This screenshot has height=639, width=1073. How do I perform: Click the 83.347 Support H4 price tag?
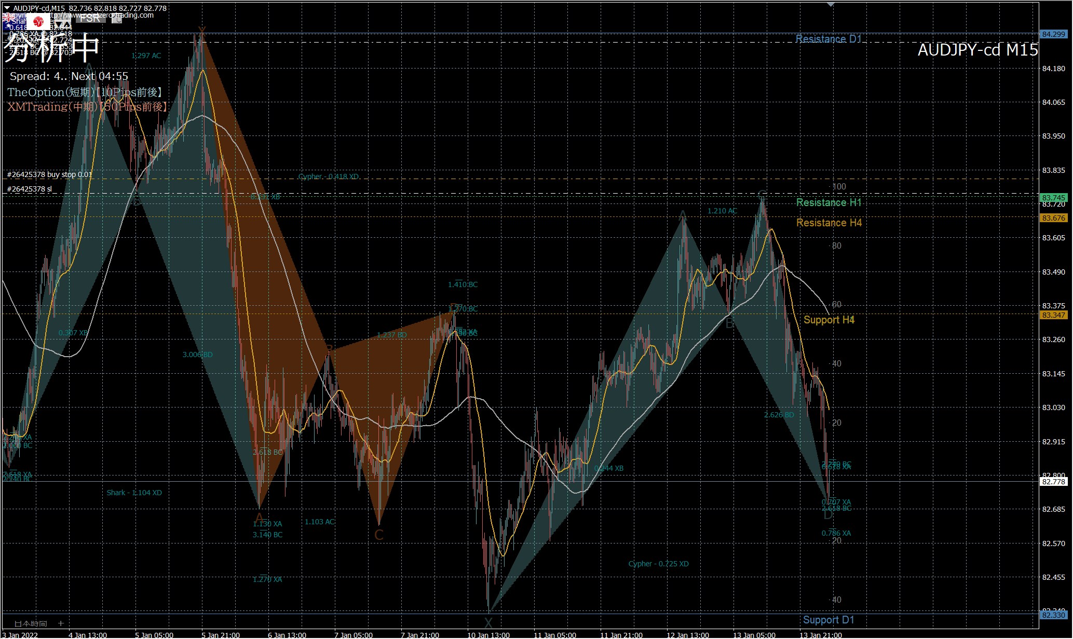[x=1053, y=315]
